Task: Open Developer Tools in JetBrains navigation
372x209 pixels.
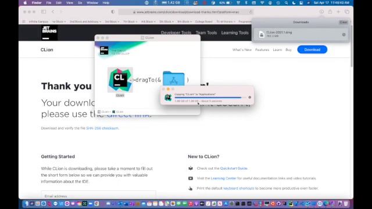Action: click(x=176, y=33)
